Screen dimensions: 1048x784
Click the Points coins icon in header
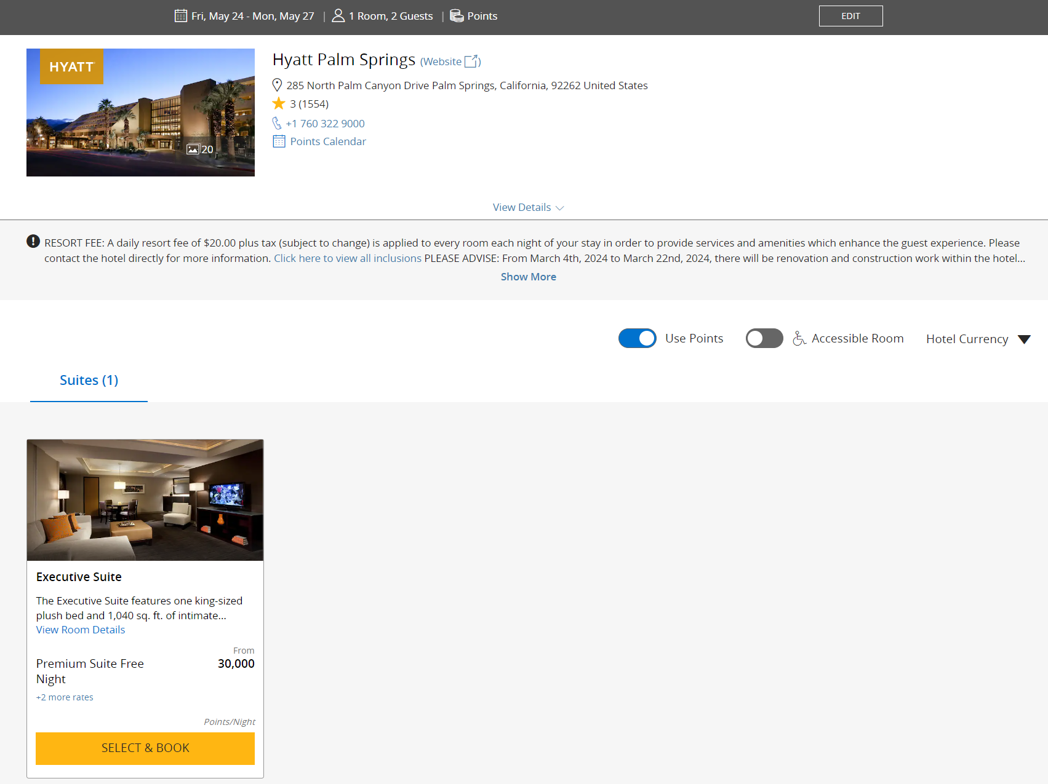(457, 16)
